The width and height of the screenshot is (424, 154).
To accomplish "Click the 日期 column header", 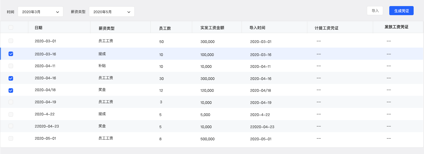I will [x=38, y=28].
